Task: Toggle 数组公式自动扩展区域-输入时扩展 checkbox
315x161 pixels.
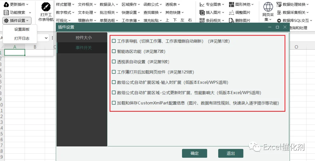Action: [114, 82]
